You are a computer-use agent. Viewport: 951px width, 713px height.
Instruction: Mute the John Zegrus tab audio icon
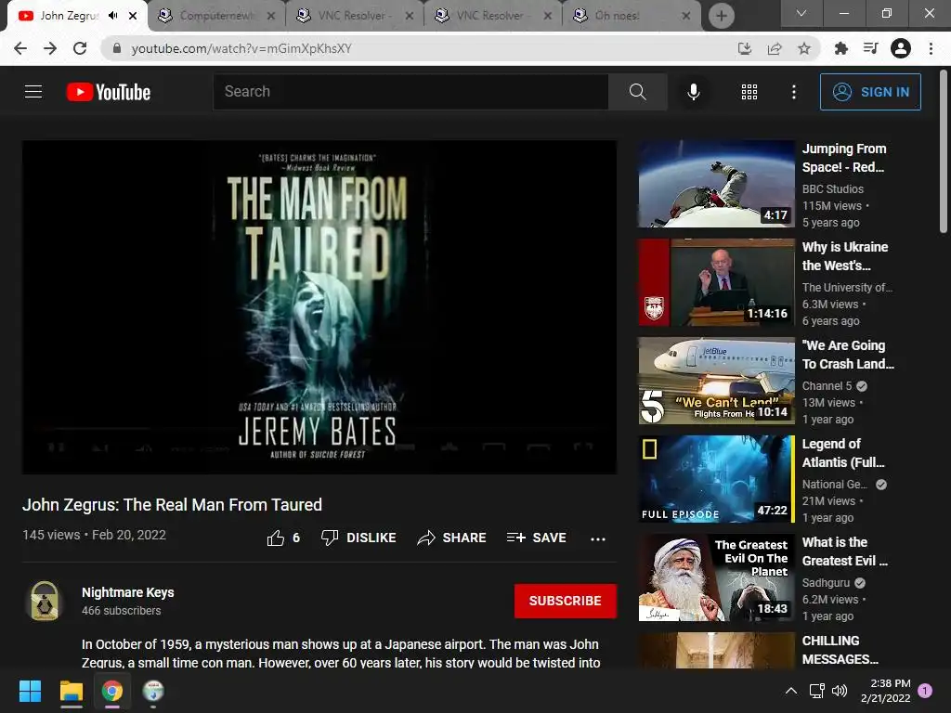[x=112, y=16]
